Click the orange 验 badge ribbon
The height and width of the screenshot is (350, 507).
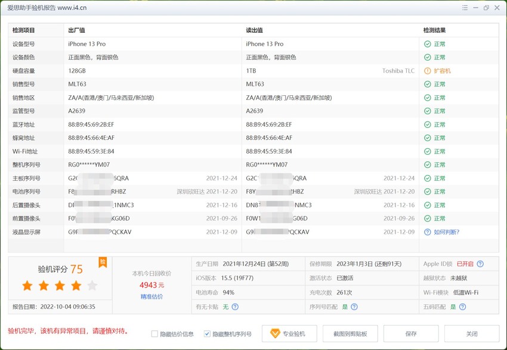point(103,262)
